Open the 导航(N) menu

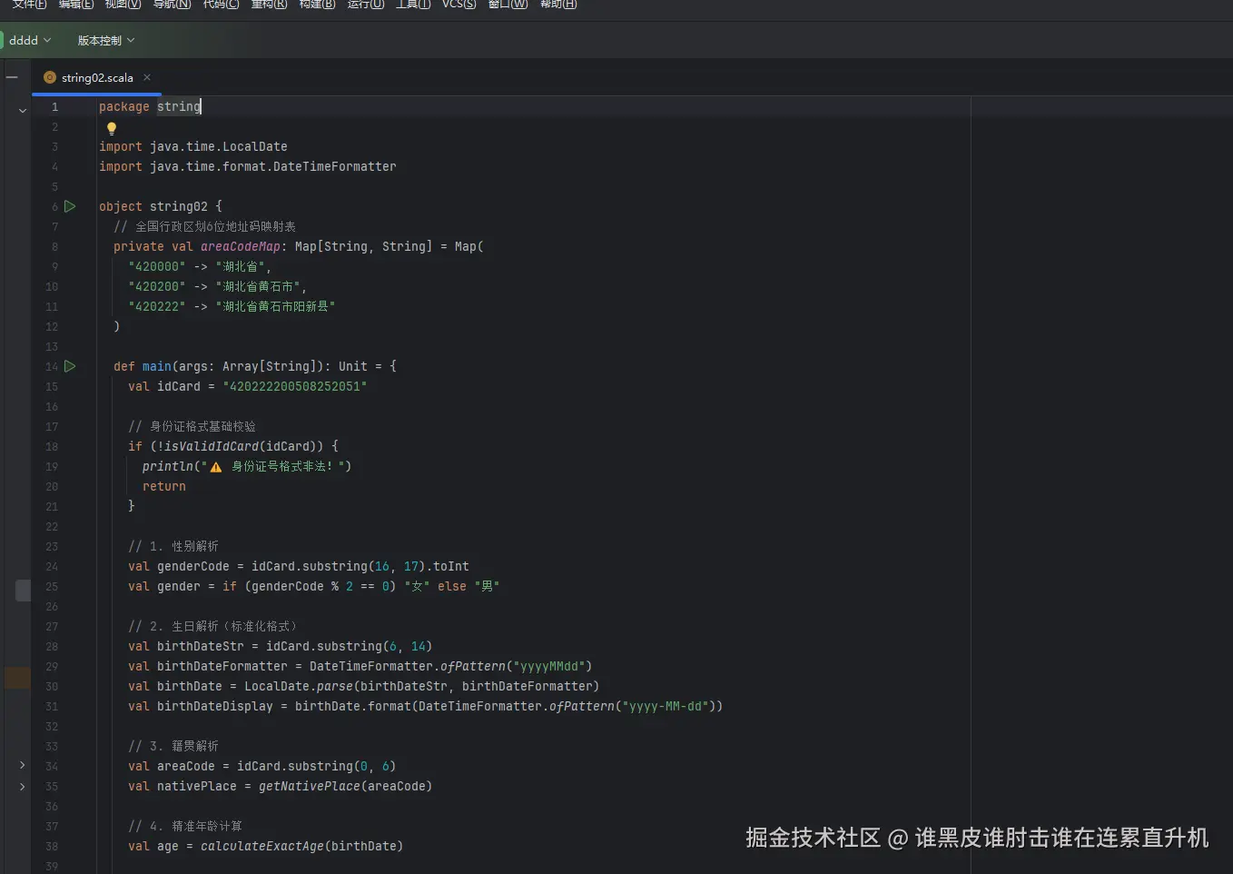[x=173, y=5]
